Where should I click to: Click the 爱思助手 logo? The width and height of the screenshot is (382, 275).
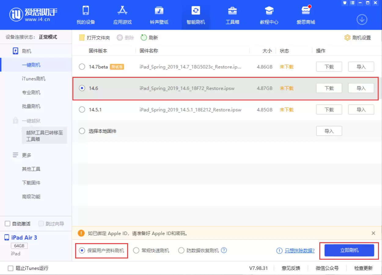(33, 14)
